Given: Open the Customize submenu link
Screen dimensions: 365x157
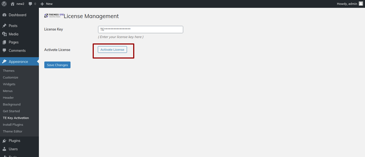Looking at the screenshot, I should tap(11, 77).
